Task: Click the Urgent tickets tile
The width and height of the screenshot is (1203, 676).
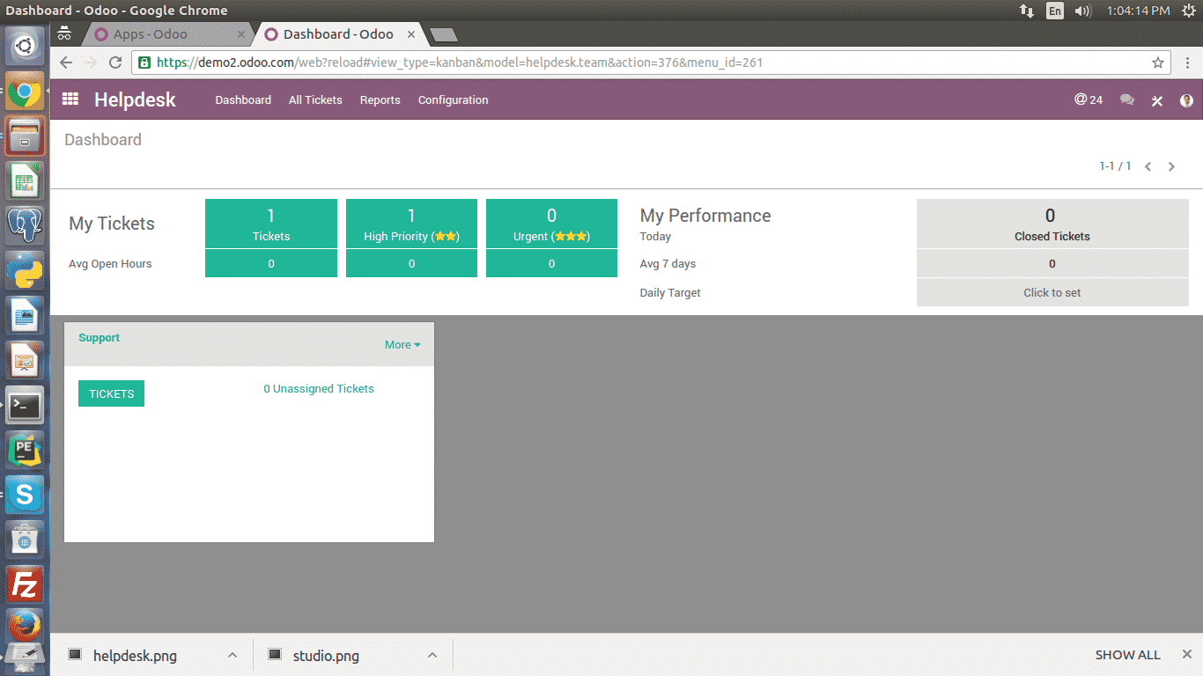Action: click(x=551, y=224)
